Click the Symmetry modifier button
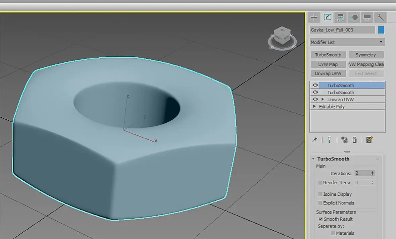The image size is (396, 239). pos(366,55)
